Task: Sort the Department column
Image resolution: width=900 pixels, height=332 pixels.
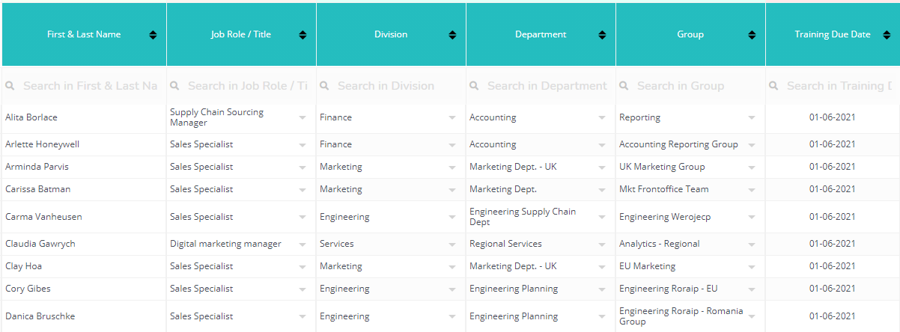Action: click(x=602, y=35)
